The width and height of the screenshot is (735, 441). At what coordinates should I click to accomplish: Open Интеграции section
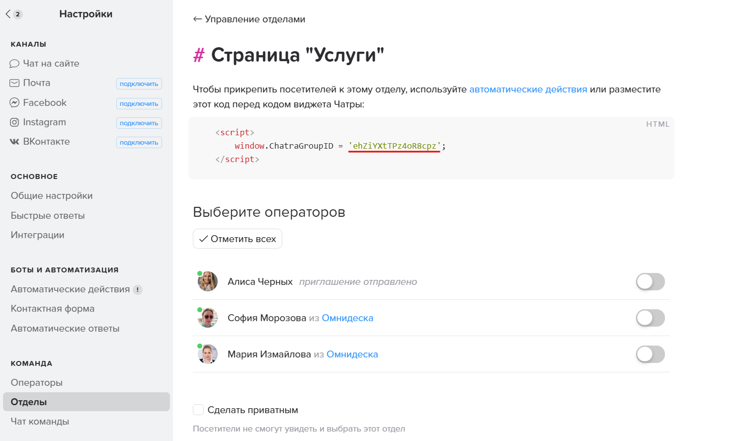(38, 235)
